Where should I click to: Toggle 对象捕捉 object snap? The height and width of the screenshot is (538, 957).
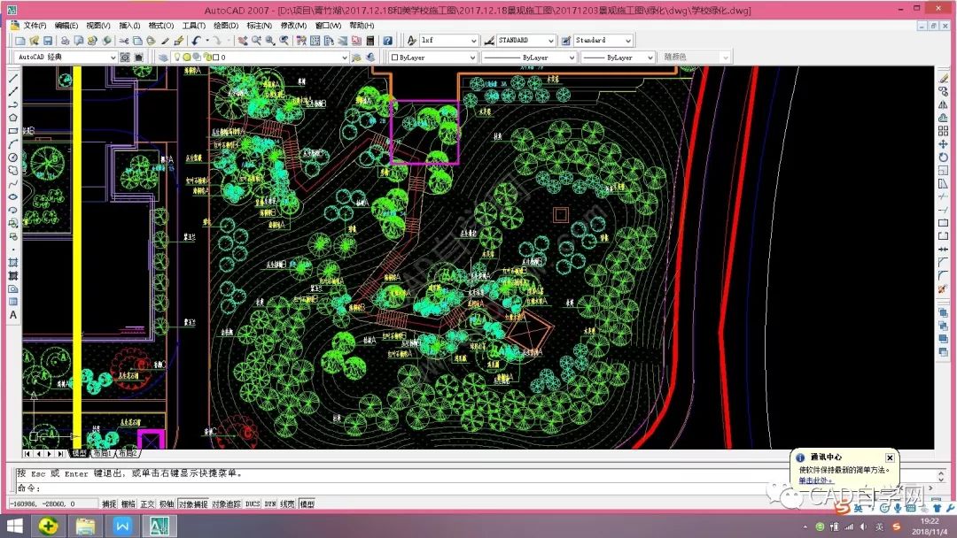click(193, 503)
